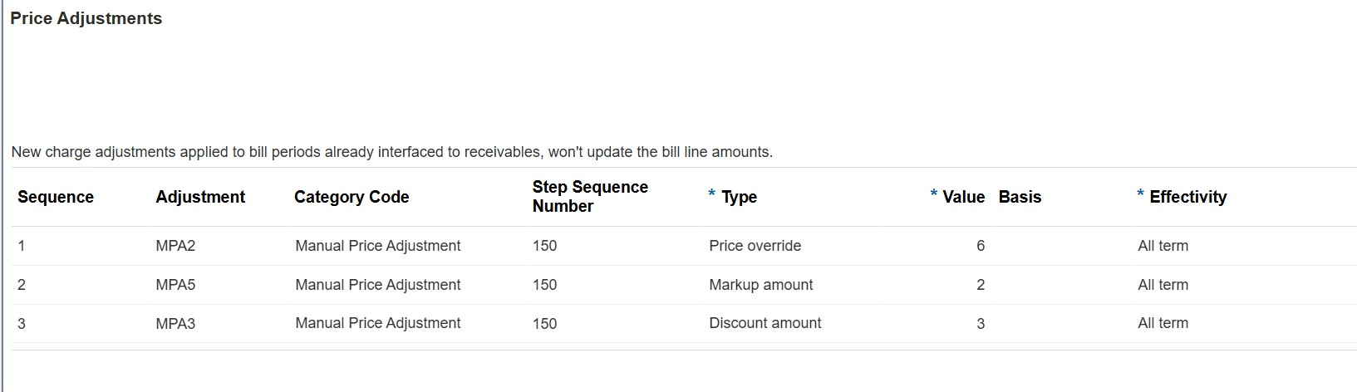Click the Value column header

coord(963,197)
